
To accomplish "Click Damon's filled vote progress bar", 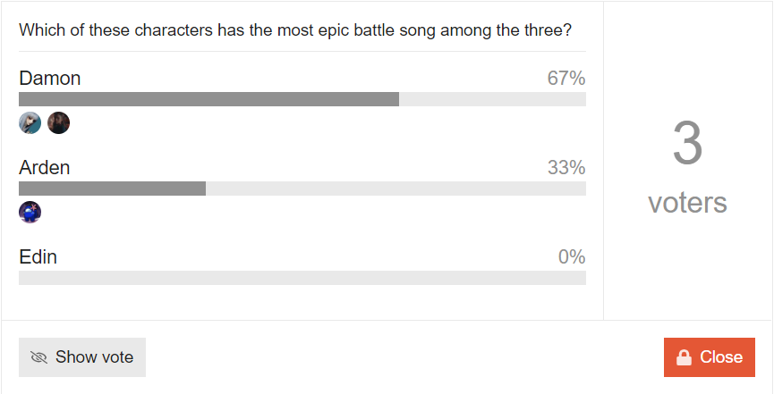I will coord(208,99).
